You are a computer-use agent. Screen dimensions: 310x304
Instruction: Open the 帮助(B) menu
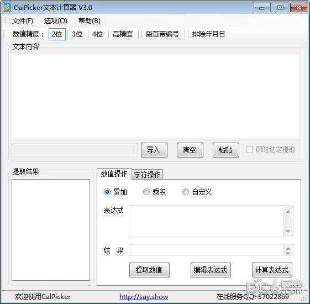click(90, 21)
